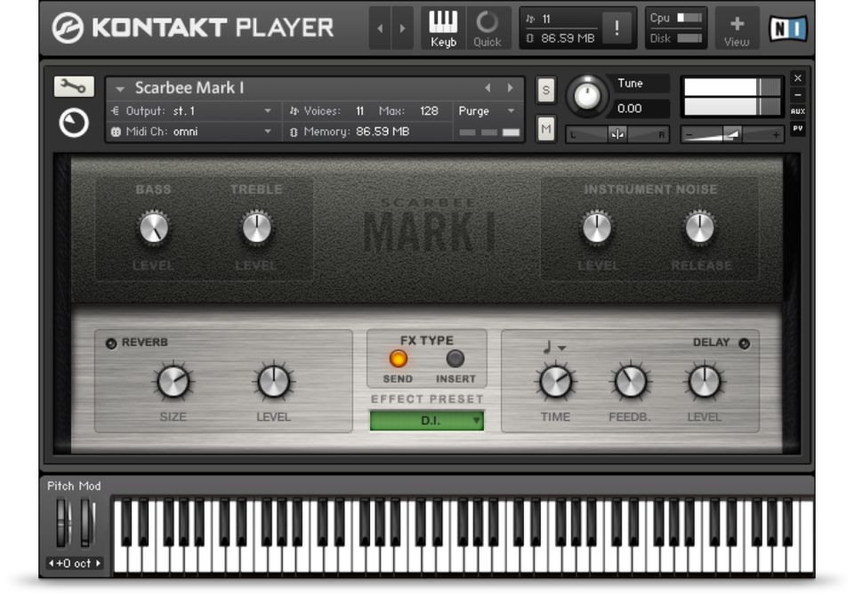Click the octave shift up arrow
Image resolution: width=854 pixels, height=596 pixels.
pos(98,563)
